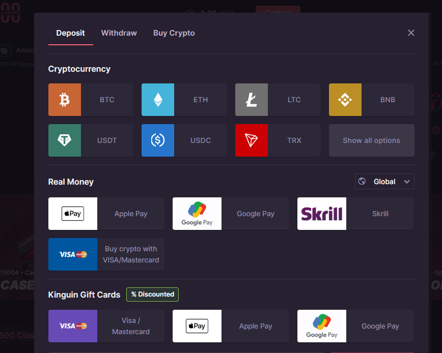
Task: Select Apple Pay under Real Money
Action: pos(106,214)
